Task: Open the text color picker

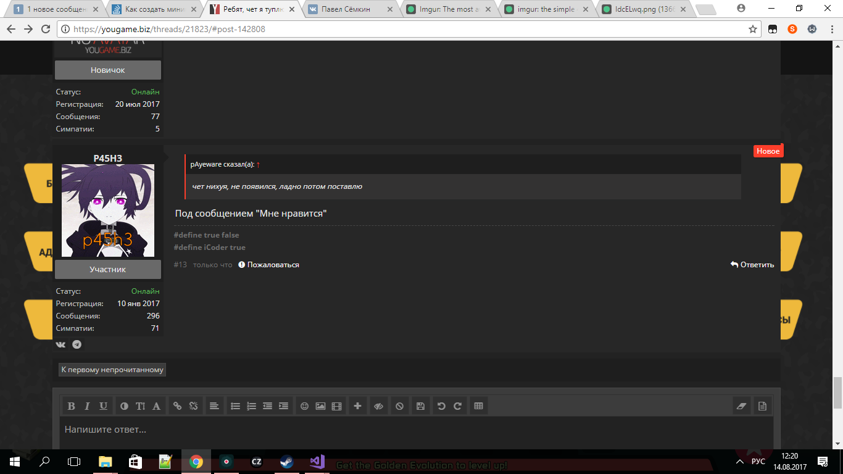Action: [124, 406]
